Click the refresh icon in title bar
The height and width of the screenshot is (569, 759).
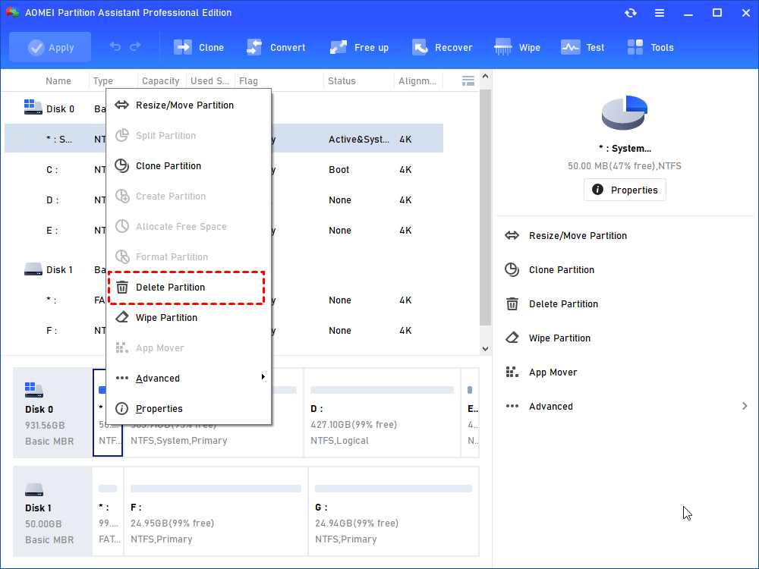click(x=630, y=13)
